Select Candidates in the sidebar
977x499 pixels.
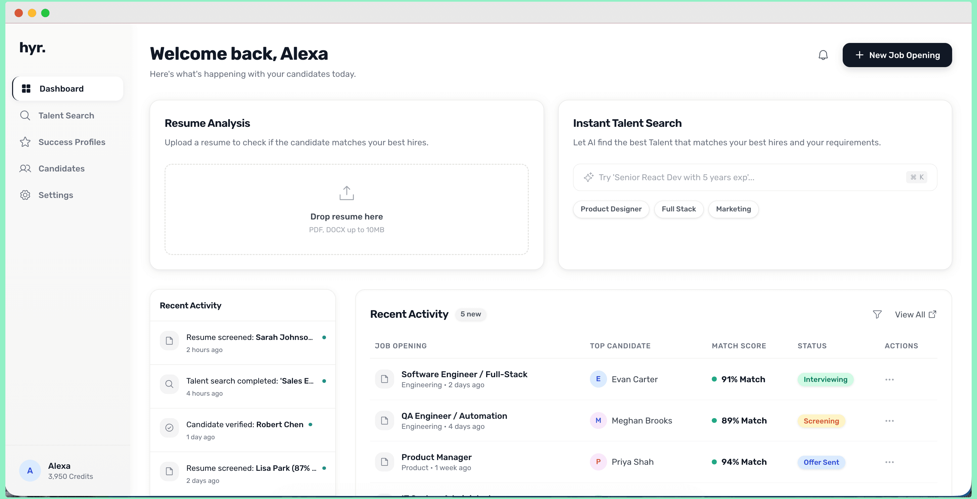coord(61,168)
